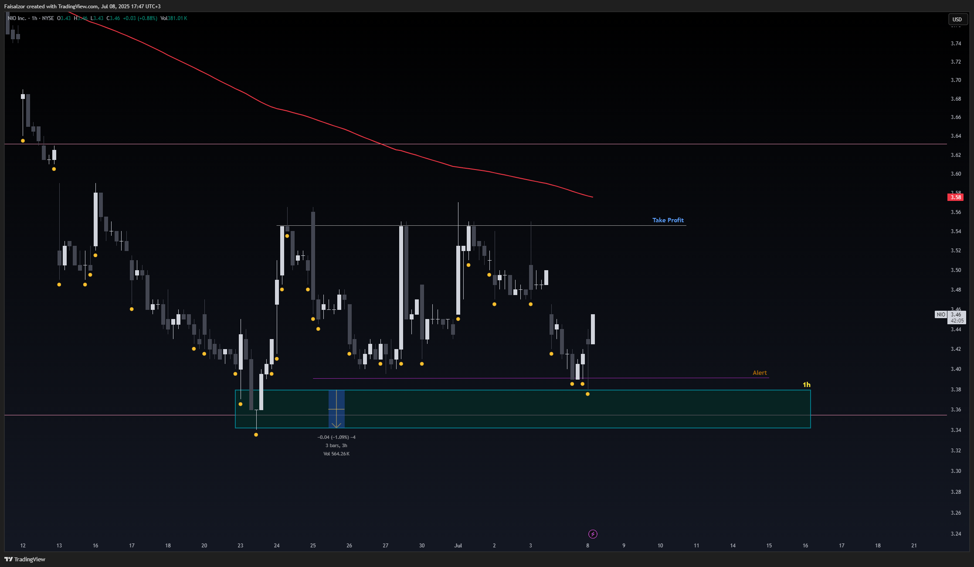Click date 25 on the time axis
Viewport: 974px width, 567px height.
coord(313,545)
